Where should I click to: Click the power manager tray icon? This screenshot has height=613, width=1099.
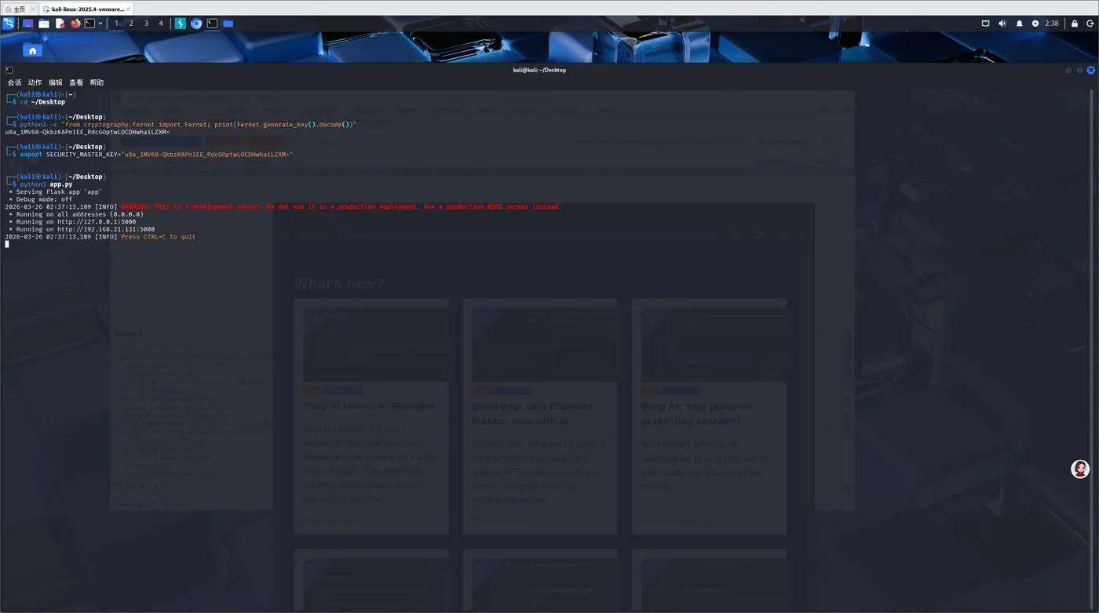1035,24
